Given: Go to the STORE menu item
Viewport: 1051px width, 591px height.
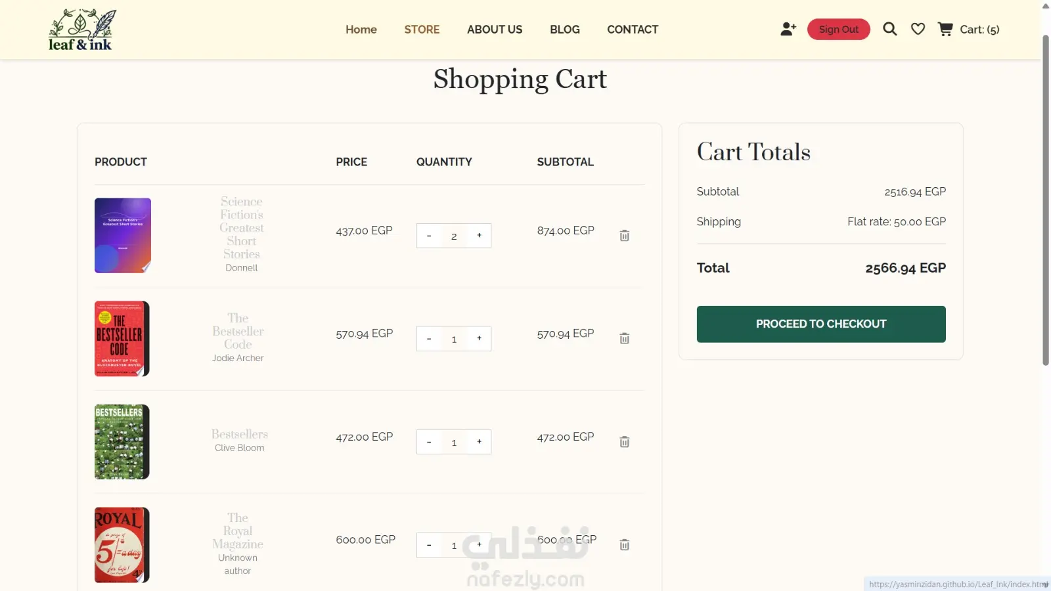Looking at the screenshot, I should 422,30.
